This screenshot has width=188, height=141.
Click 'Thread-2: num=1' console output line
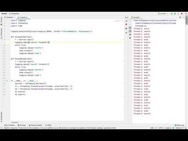click(x=141, y=29)
